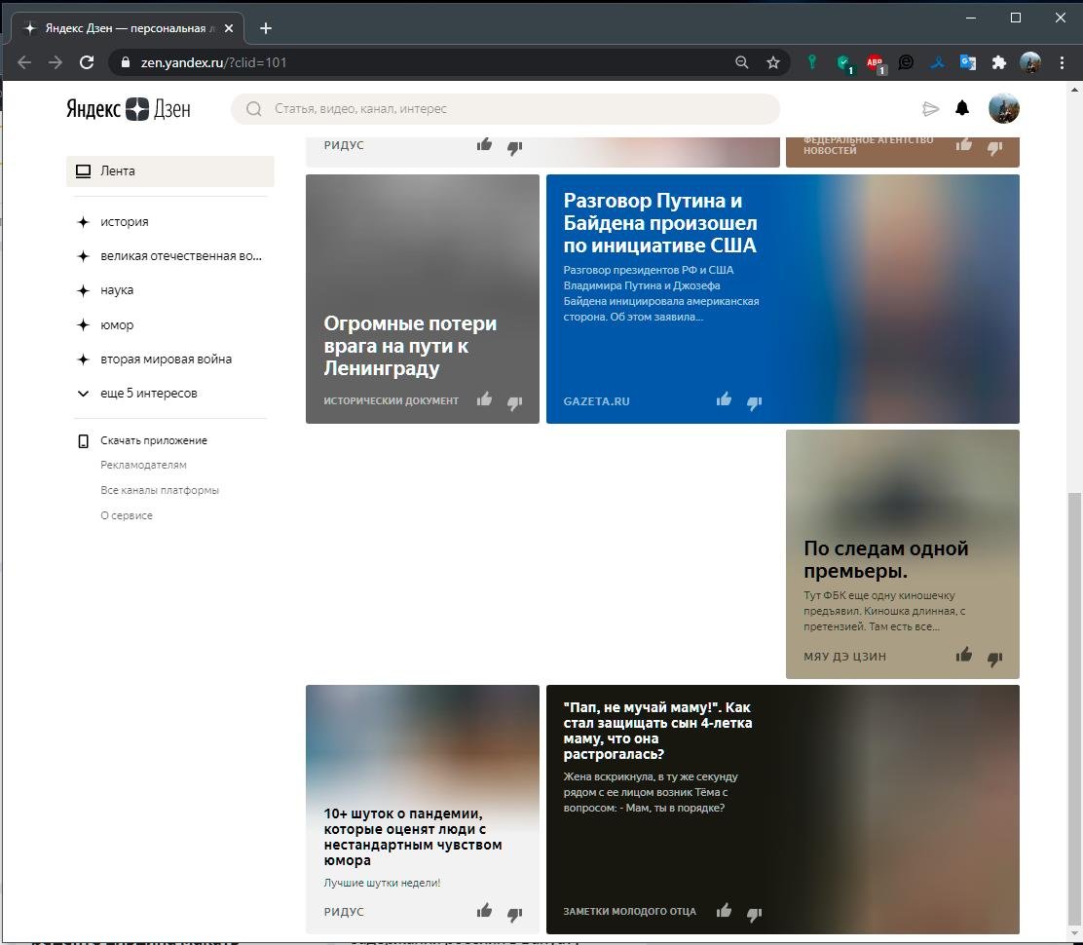This screenshot has height=945, width=1083.
Task: Open the chat bubble extension icon
Action: click(x=906, y=63)
